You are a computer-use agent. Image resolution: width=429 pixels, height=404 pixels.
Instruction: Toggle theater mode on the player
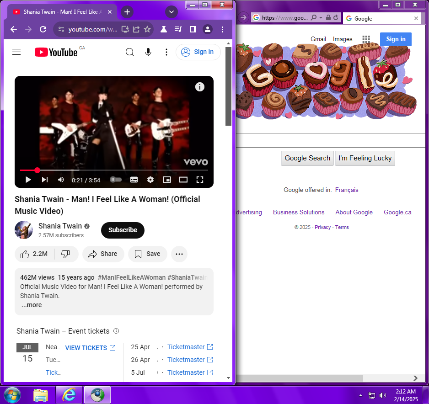pyautogui.click(x=183, y=180)
